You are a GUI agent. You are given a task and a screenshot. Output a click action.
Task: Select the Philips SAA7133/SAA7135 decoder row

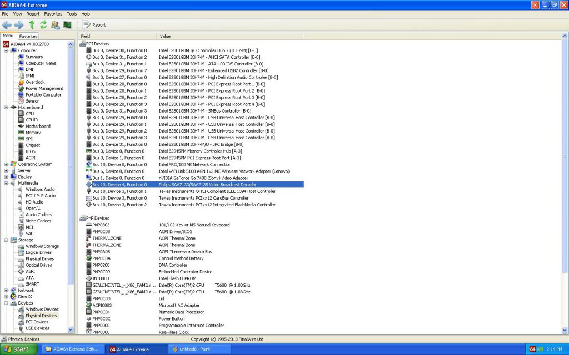tap(194, 185)
